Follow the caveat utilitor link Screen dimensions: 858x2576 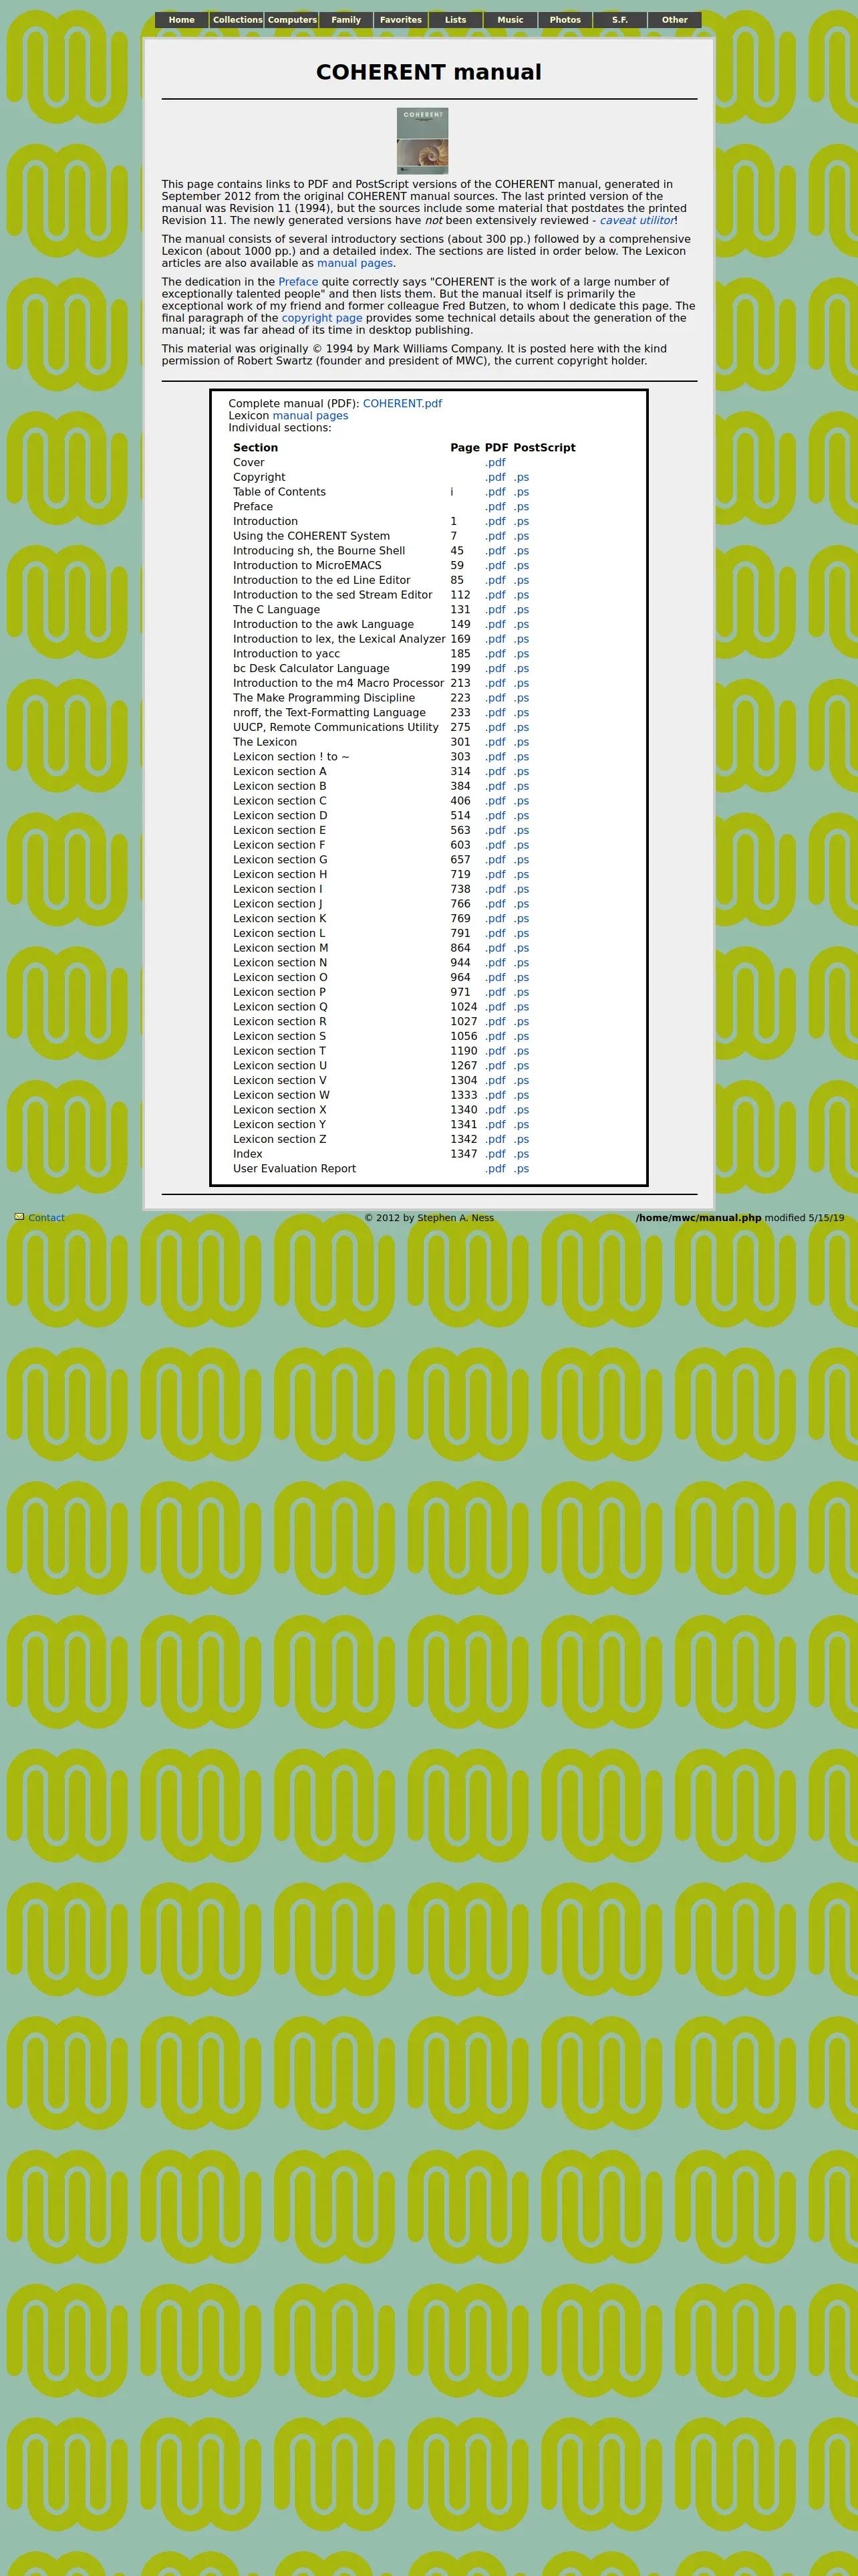click(636, 220)
